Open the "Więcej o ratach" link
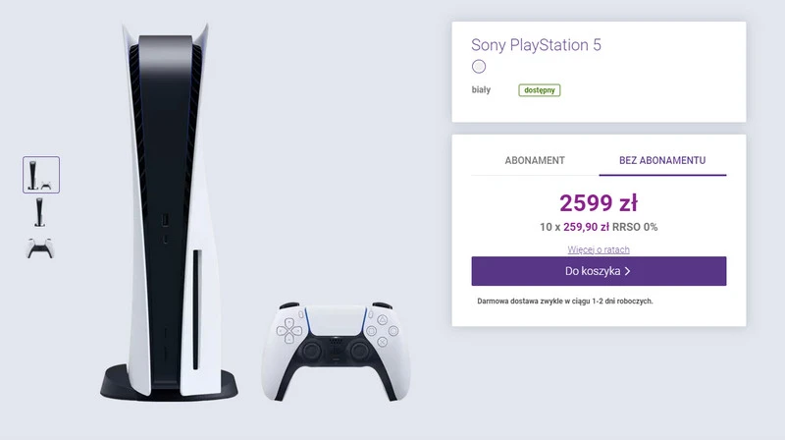785x440 pixels. 599,249
